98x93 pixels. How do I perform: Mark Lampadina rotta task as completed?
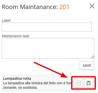pos(78,83)
